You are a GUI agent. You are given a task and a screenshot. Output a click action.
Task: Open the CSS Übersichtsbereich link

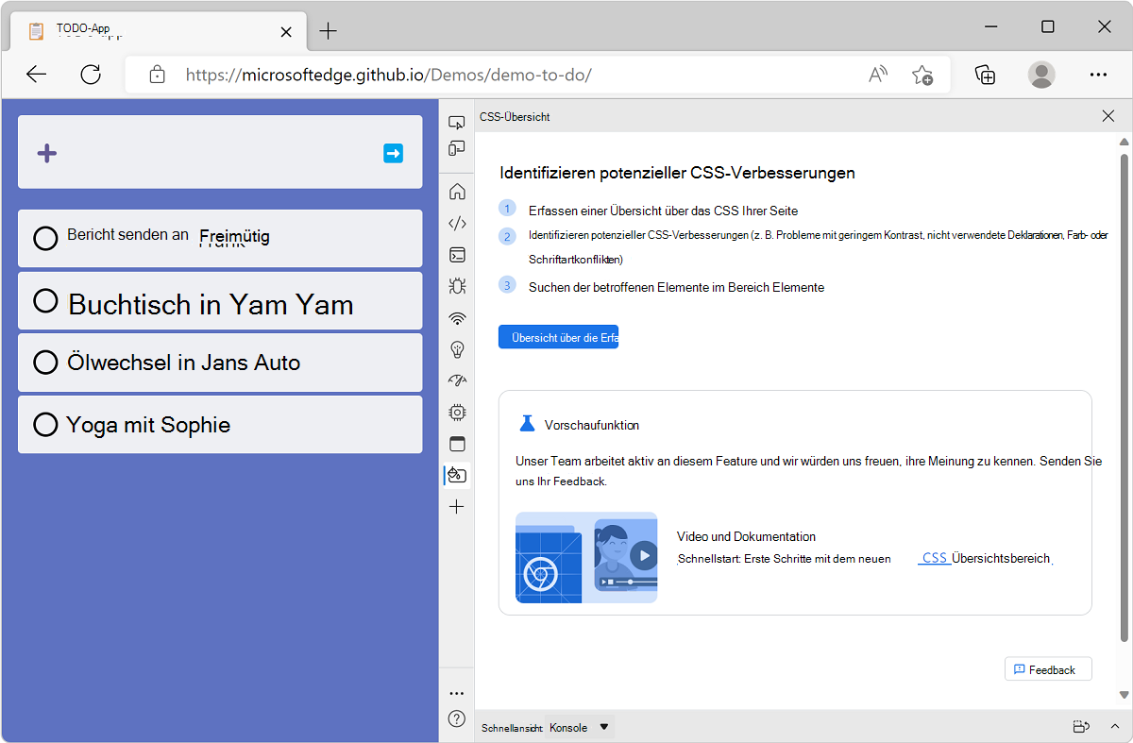tap(934, 557)
